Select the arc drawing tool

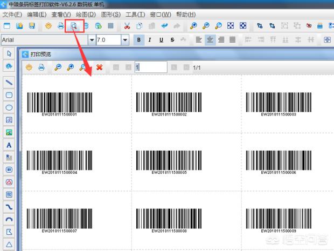pyautogui.click(x=9, y=219)
